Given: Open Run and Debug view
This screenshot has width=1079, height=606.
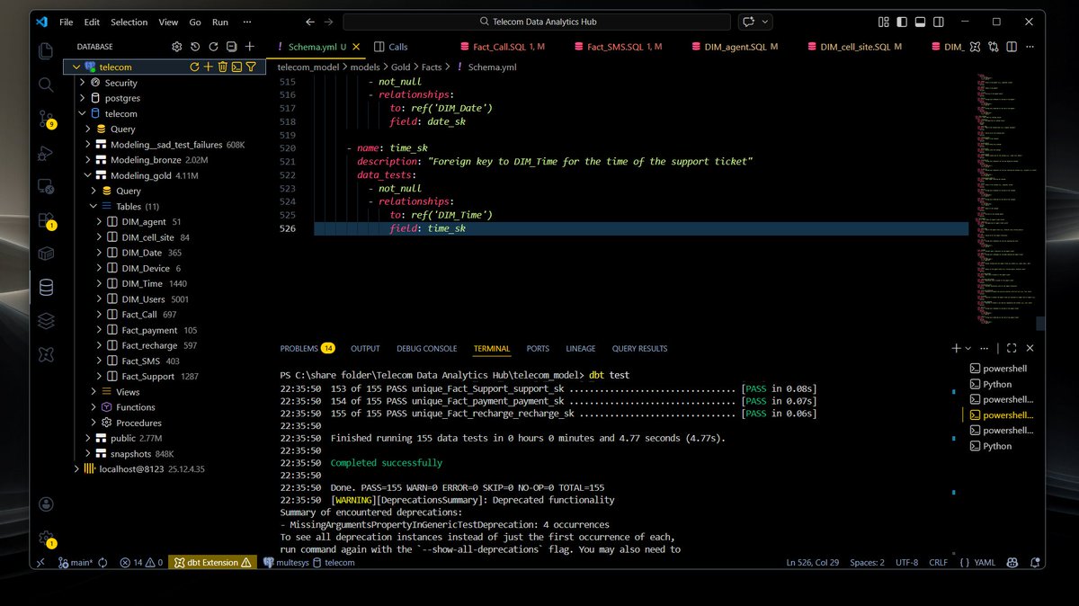Looking at the screenshot, I should (x=46, y=154).
